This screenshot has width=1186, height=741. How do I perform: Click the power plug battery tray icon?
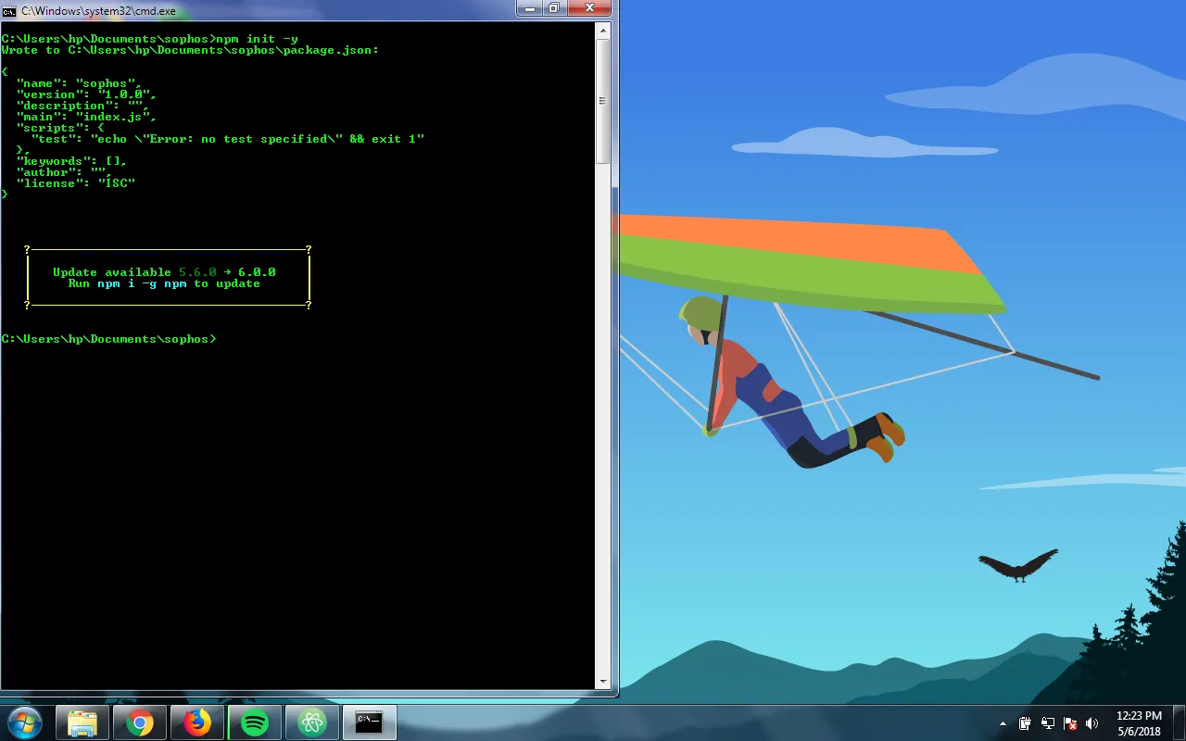(1026, 723)
